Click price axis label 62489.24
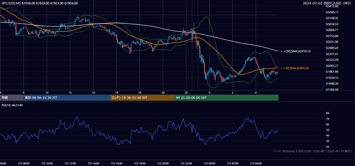 pos(332,48)
